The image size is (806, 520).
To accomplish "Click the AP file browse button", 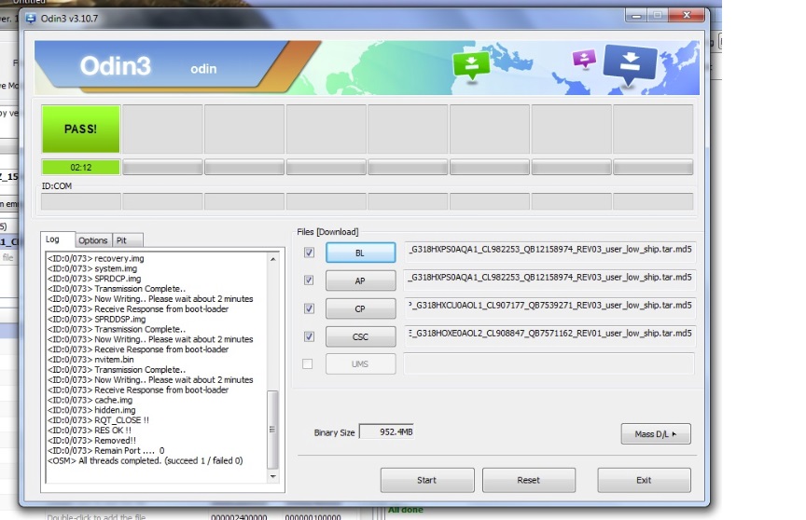I will 360,281.
